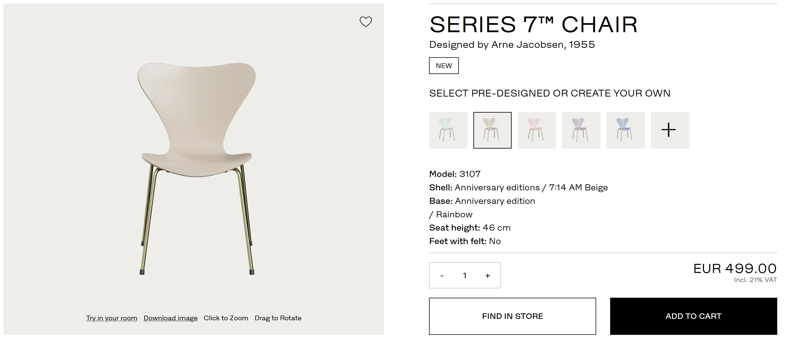Screen dimensions: 794x342
Task: Click the NEW badge
Action: 444,66
